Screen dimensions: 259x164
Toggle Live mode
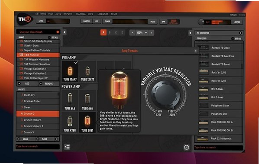click(x=97, y=21)
